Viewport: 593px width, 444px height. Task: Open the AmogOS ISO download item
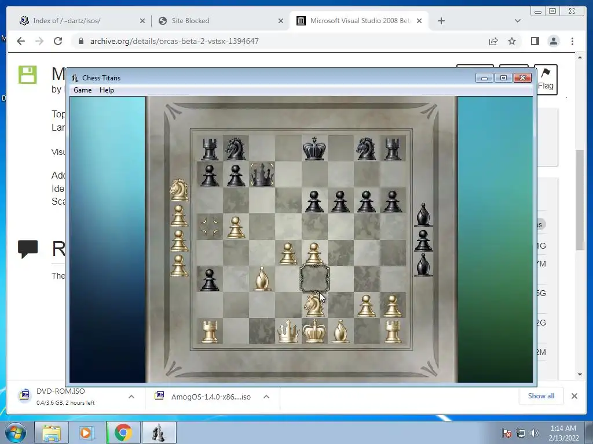pyautogui.click(x=203, y=397)
